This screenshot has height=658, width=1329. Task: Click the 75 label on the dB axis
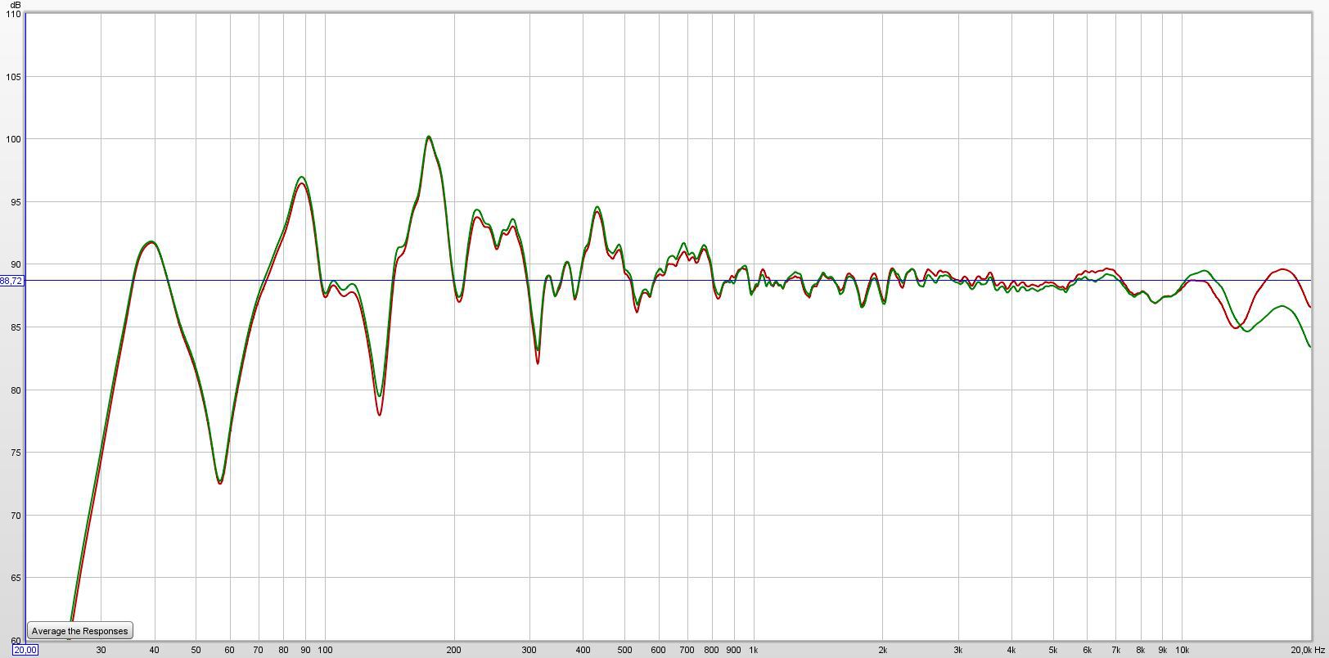pyautogui.click(x=16, y=453)
